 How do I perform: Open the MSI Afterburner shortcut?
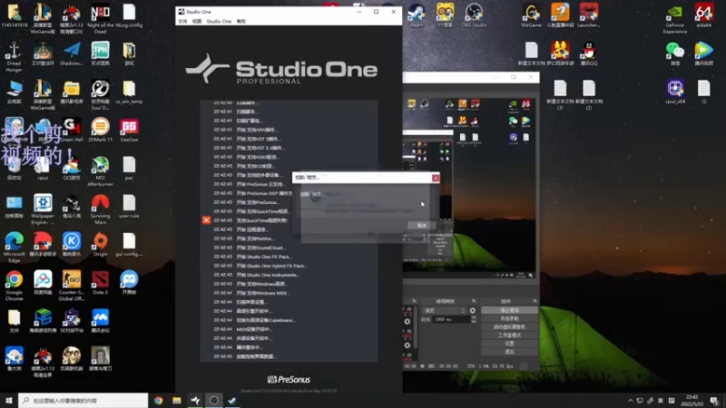pyautogui.click(x=100, y=170)
